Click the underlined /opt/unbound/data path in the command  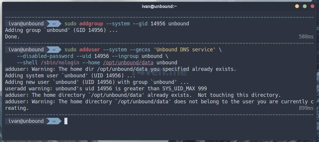(128, 63)
